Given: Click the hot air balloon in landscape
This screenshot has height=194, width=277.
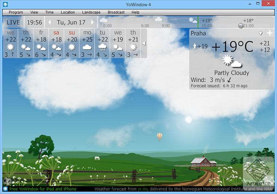Looking at the screenshot, I should (x=159, y=137).
